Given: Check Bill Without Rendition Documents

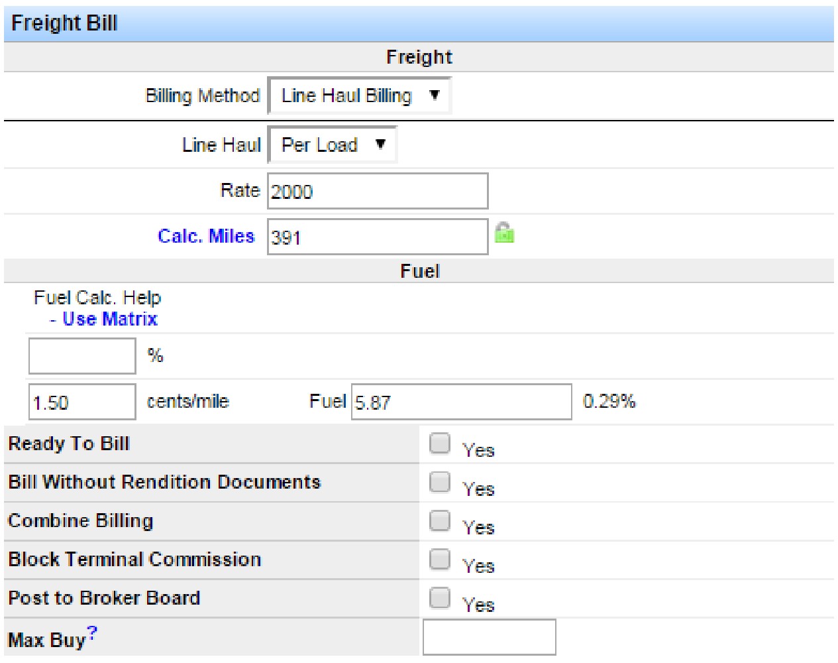Looking at the screenshot, I should tap(439, 482).
